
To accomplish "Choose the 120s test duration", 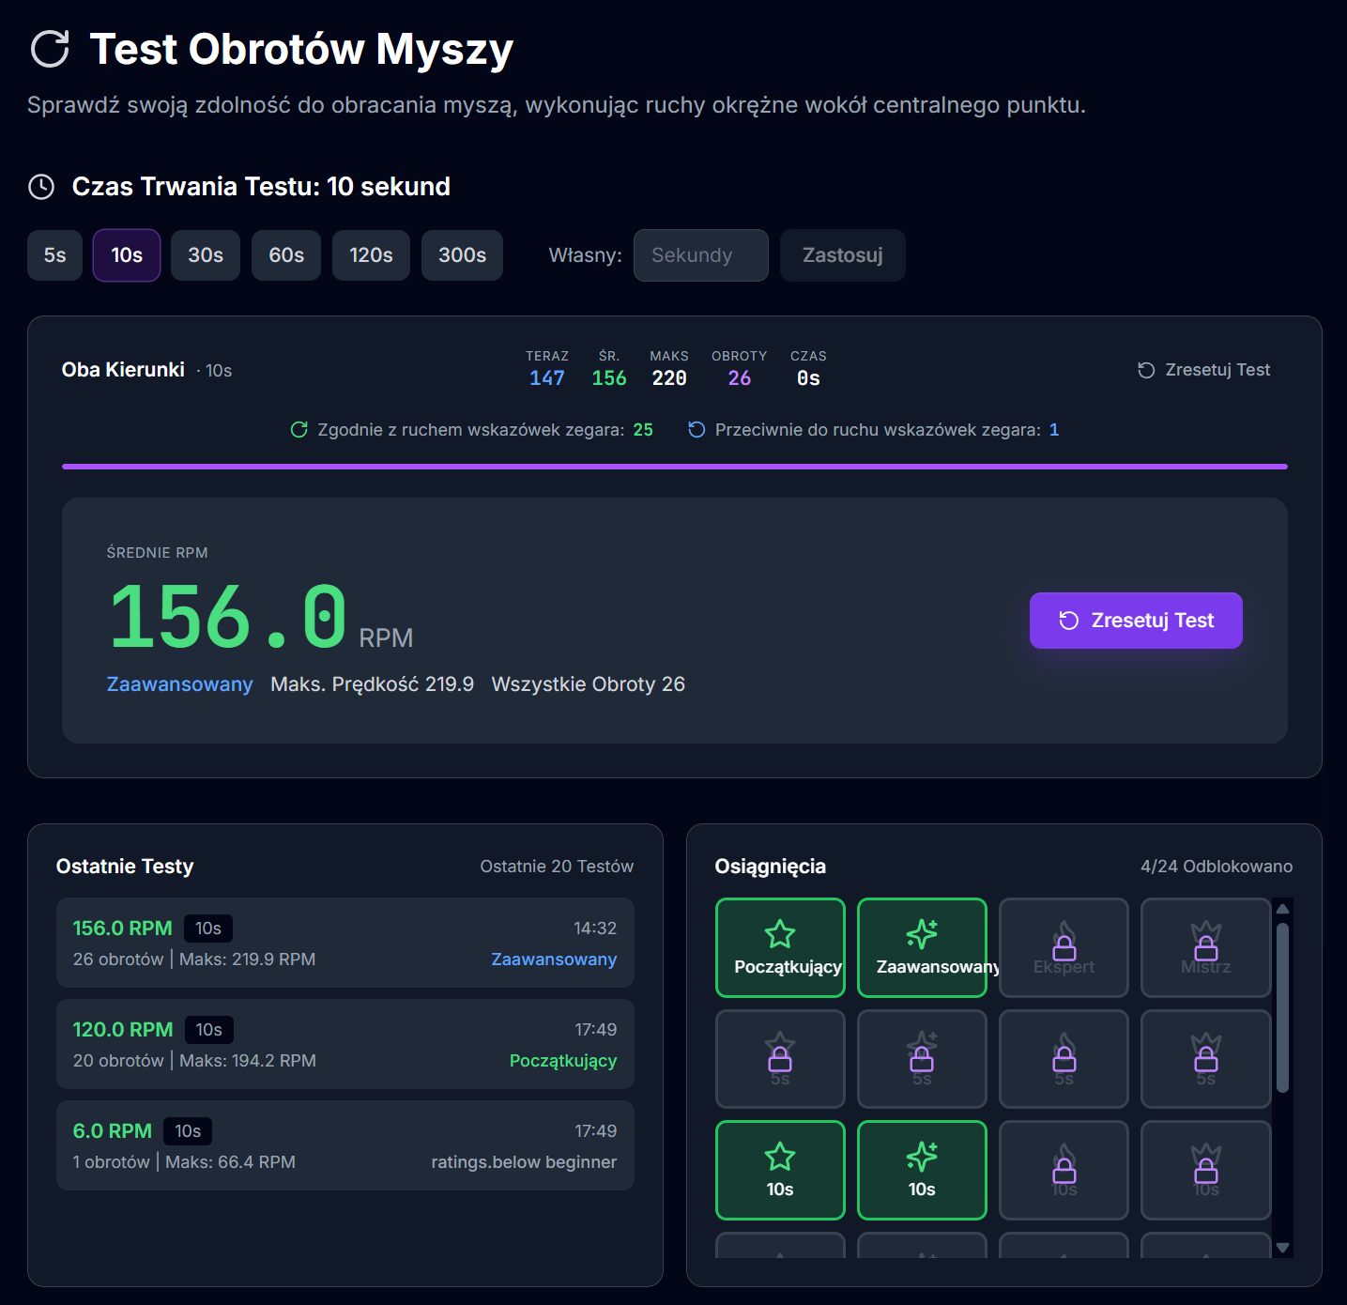I will 371,255.
